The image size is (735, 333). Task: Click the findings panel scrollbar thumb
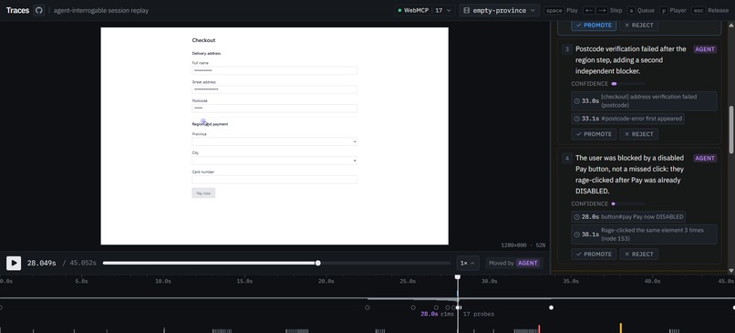coord(730,129)
